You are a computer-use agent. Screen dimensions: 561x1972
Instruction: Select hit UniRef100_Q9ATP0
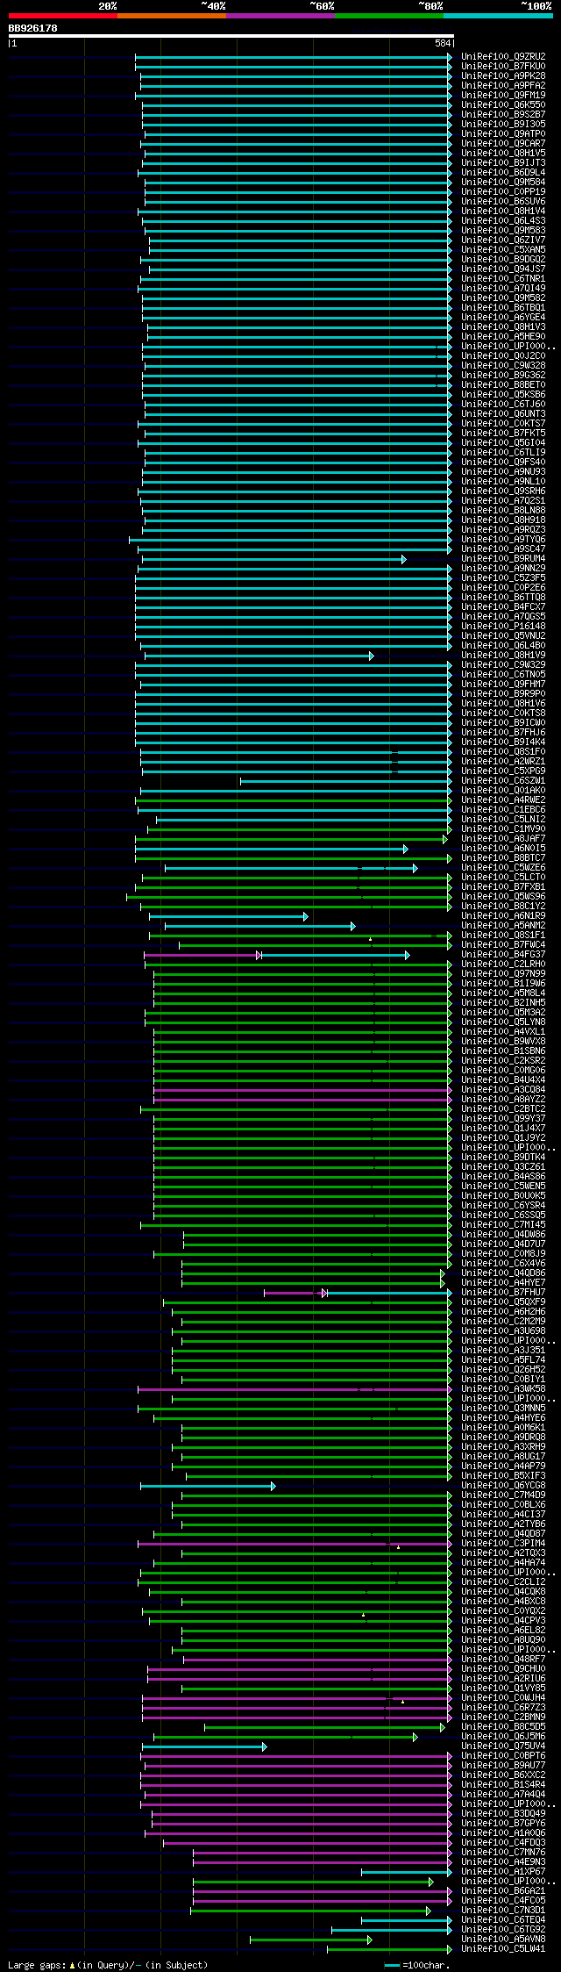[x=503, y=133]
